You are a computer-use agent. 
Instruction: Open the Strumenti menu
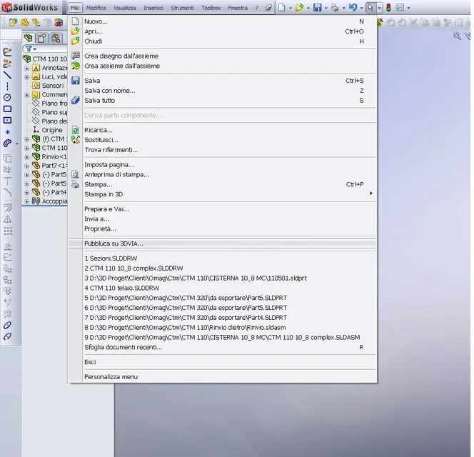pyautogui.click(x=182, y=8)
